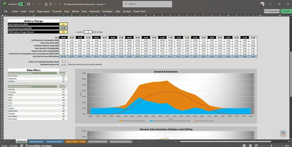Screen dimensions: 292x147
Task: Open Select Time of Year Required filter dropdown
Action: pyautogui.click(x=58, y=73)
